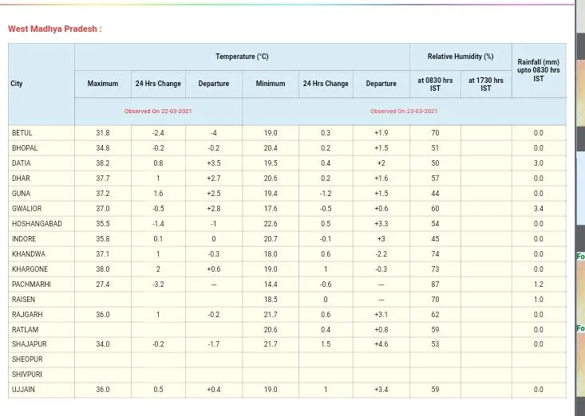Select the RAJGARH city name

pos(27,315)
